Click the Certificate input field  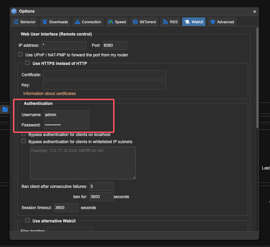[105, 75]
